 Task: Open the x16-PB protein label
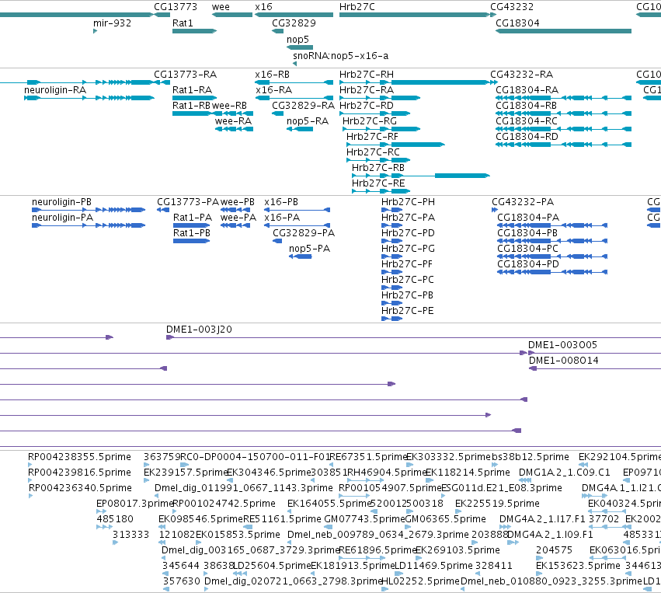pyautogui.click(x=281, y=202)
